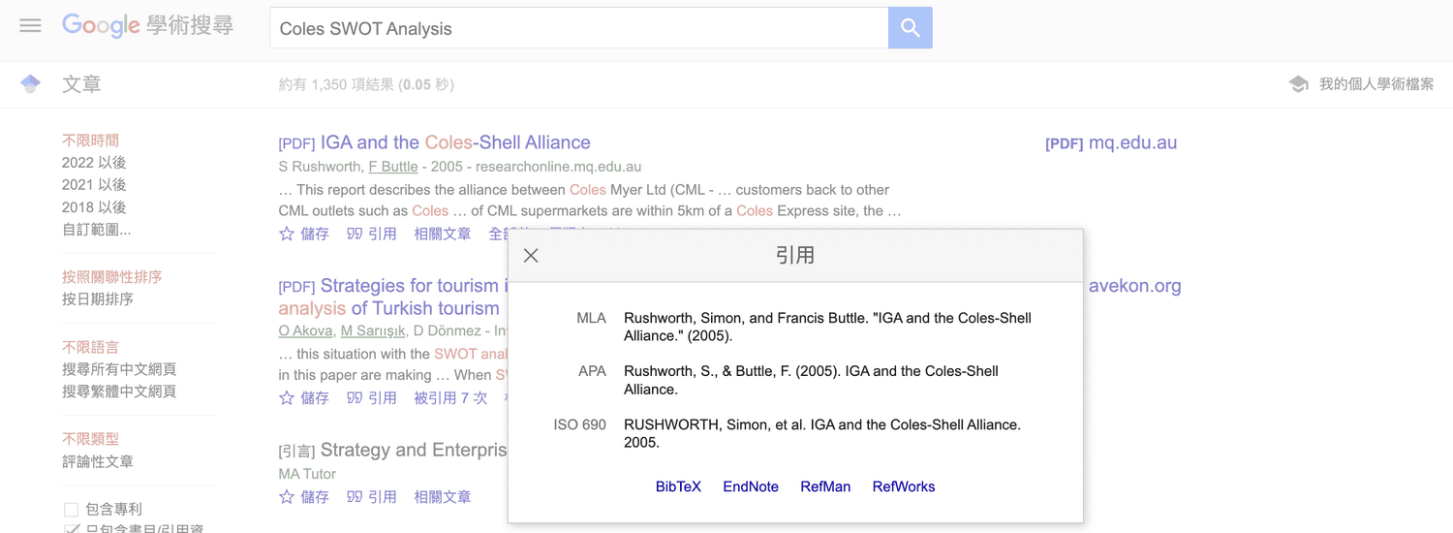Select the RefMan export link
The image size is (1453, 533).
[825, 486]
